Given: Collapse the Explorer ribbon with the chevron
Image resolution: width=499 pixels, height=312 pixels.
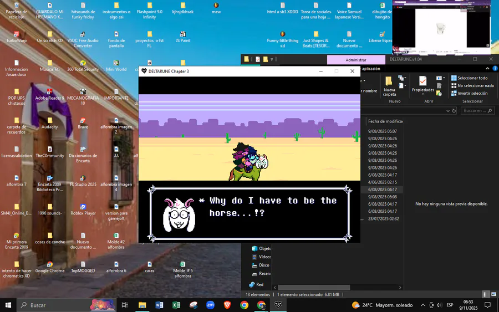Looking at the screenshot, I should click(487, 68).
